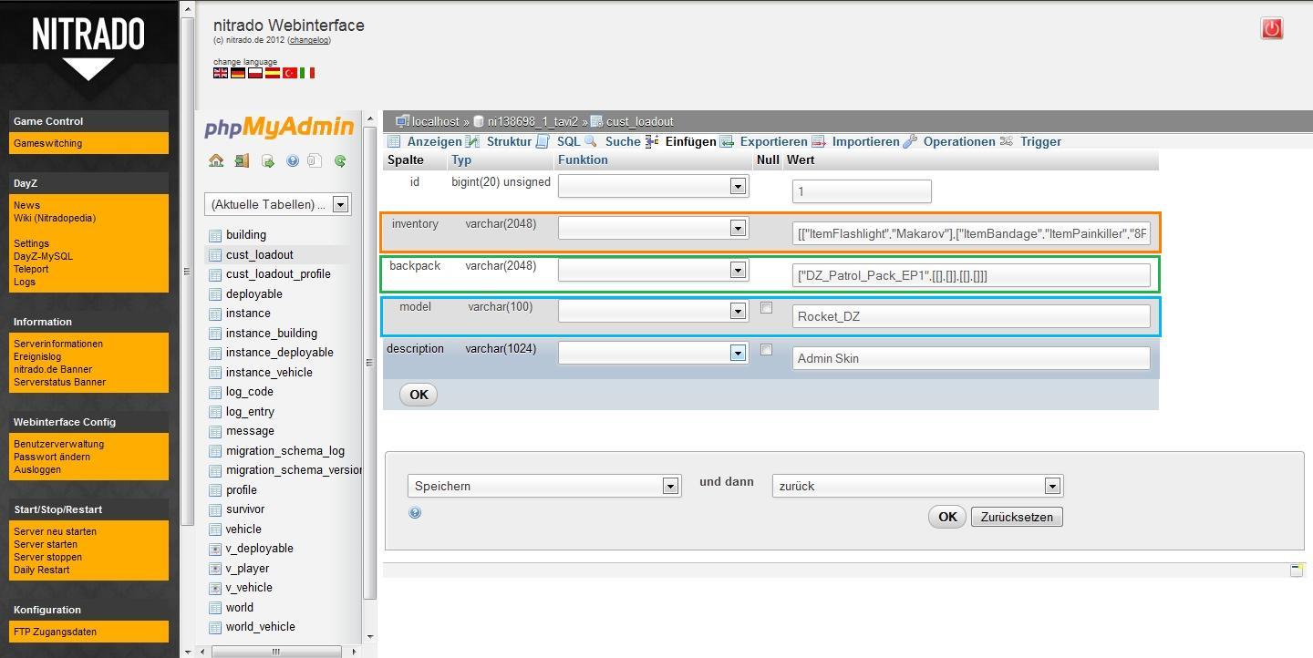The image size is (1313, 658).
Task: Open the phpMyAdmin query window icon
Action: [x=267, y=160]
